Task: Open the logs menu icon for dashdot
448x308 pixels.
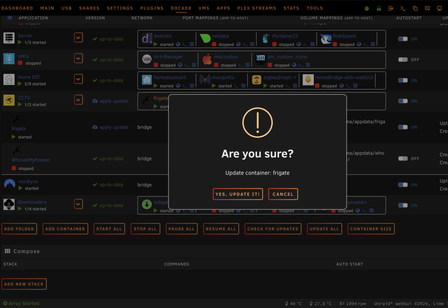Action: (x=192, y=44)
